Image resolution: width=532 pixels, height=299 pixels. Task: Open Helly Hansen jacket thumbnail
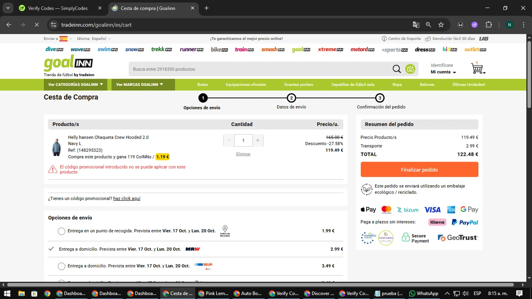click(x=56, y=147)
